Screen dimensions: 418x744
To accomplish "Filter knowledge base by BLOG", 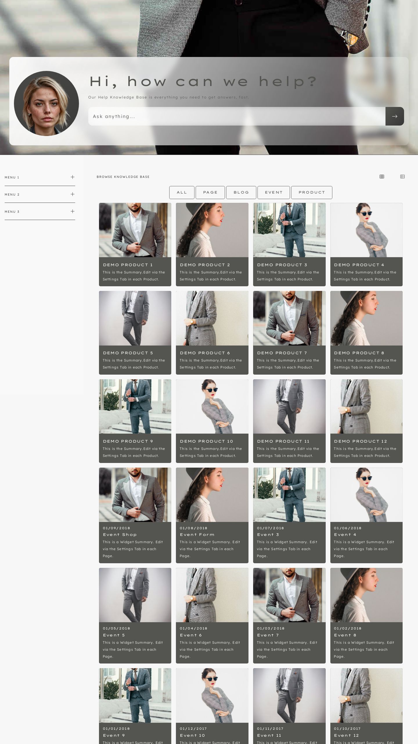I will click(x=241, y=192).
